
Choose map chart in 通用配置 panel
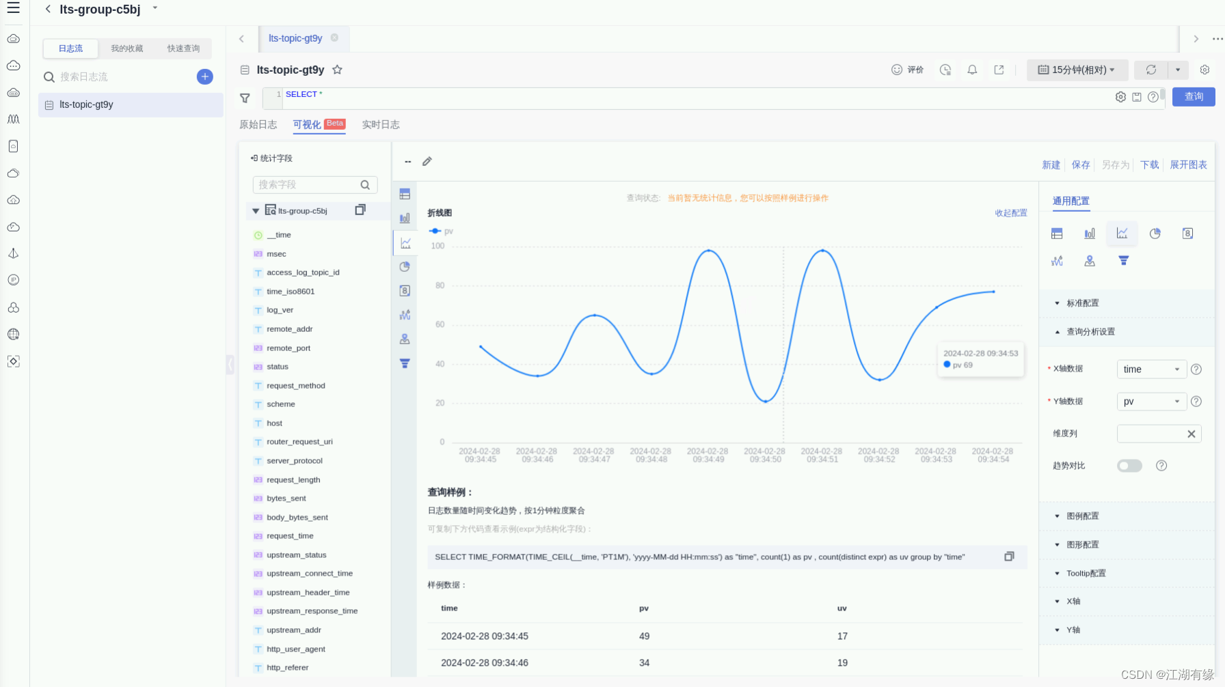pyautogui.click(x=1090, y=261)
